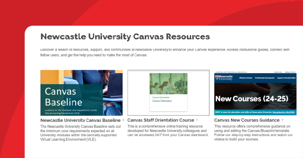This screenshot has width=303, height=158.
Task: Select Effective Practice in the thumbnail navigation
Action: coord(246,78)
